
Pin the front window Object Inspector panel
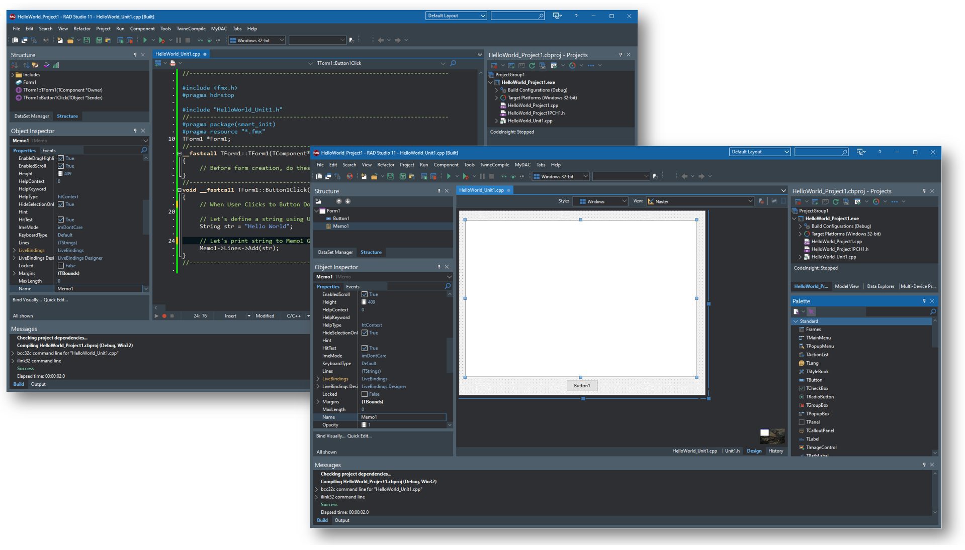tap(438, 267)
